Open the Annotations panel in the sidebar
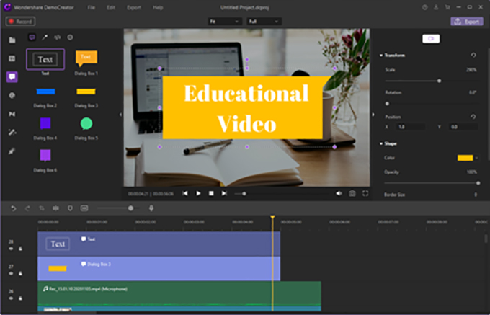 (x=12, y=76)
